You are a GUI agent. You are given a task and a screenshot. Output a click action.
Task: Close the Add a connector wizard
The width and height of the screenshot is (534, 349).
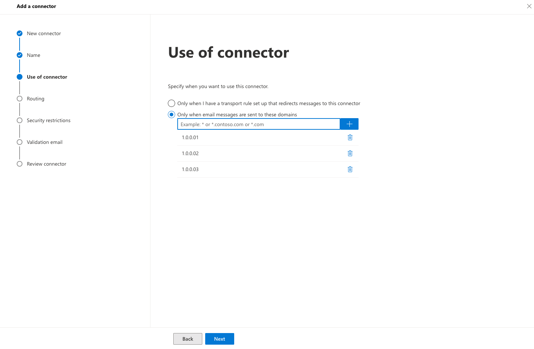click(x=529, y=6)
